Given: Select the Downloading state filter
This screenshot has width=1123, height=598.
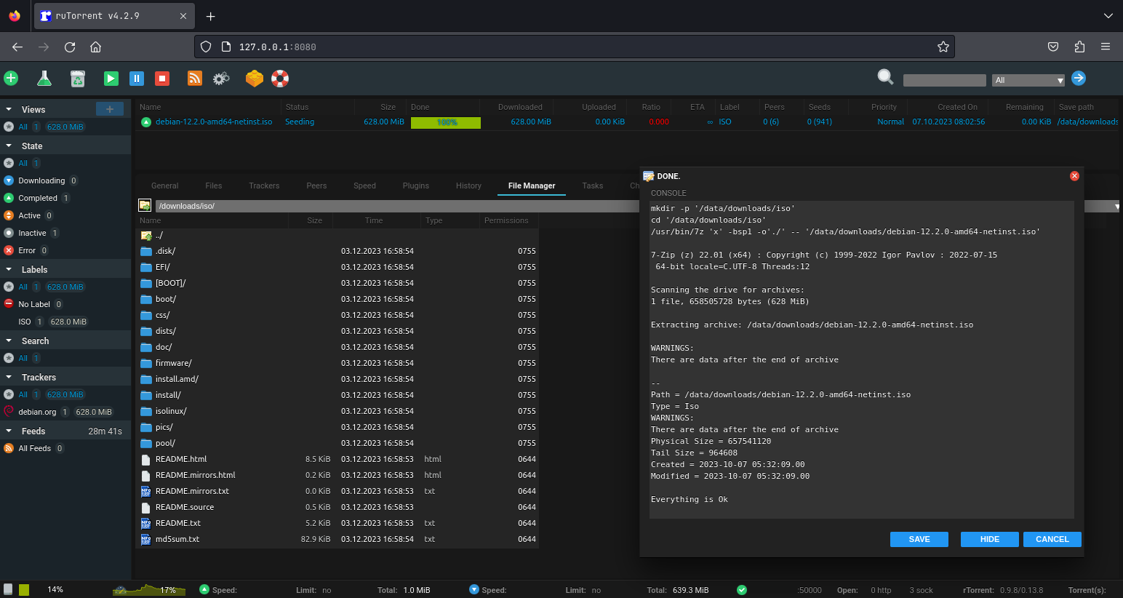Looking at the screenshot, I should 41,180.
